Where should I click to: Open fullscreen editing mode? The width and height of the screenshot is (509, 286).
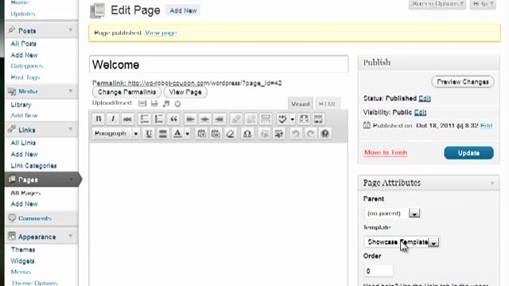pos(304,118)
